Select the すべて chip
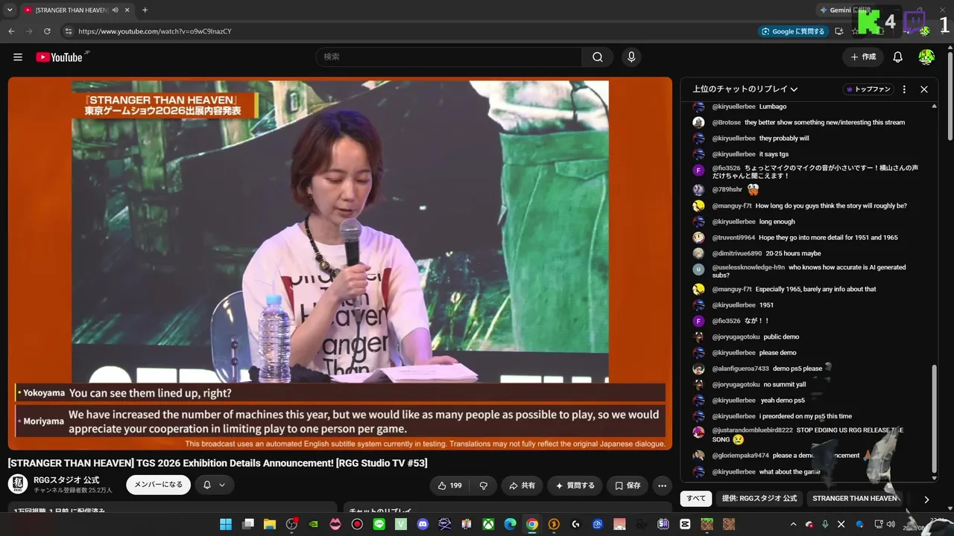 coord(696,499)
